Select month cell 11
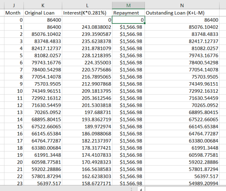Screen dimensions: 226x191 (14, 98)
